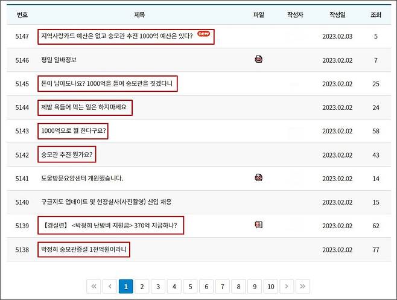Open the attachment icon for post 5141
Screen dimensions: 397x300
pyautogui.click(x=258, y=177)
